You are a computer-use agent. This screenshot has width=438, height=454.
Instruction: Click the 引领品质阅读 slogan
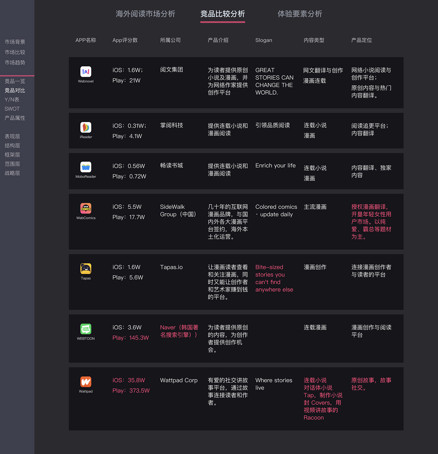click(x=272, y=125)
